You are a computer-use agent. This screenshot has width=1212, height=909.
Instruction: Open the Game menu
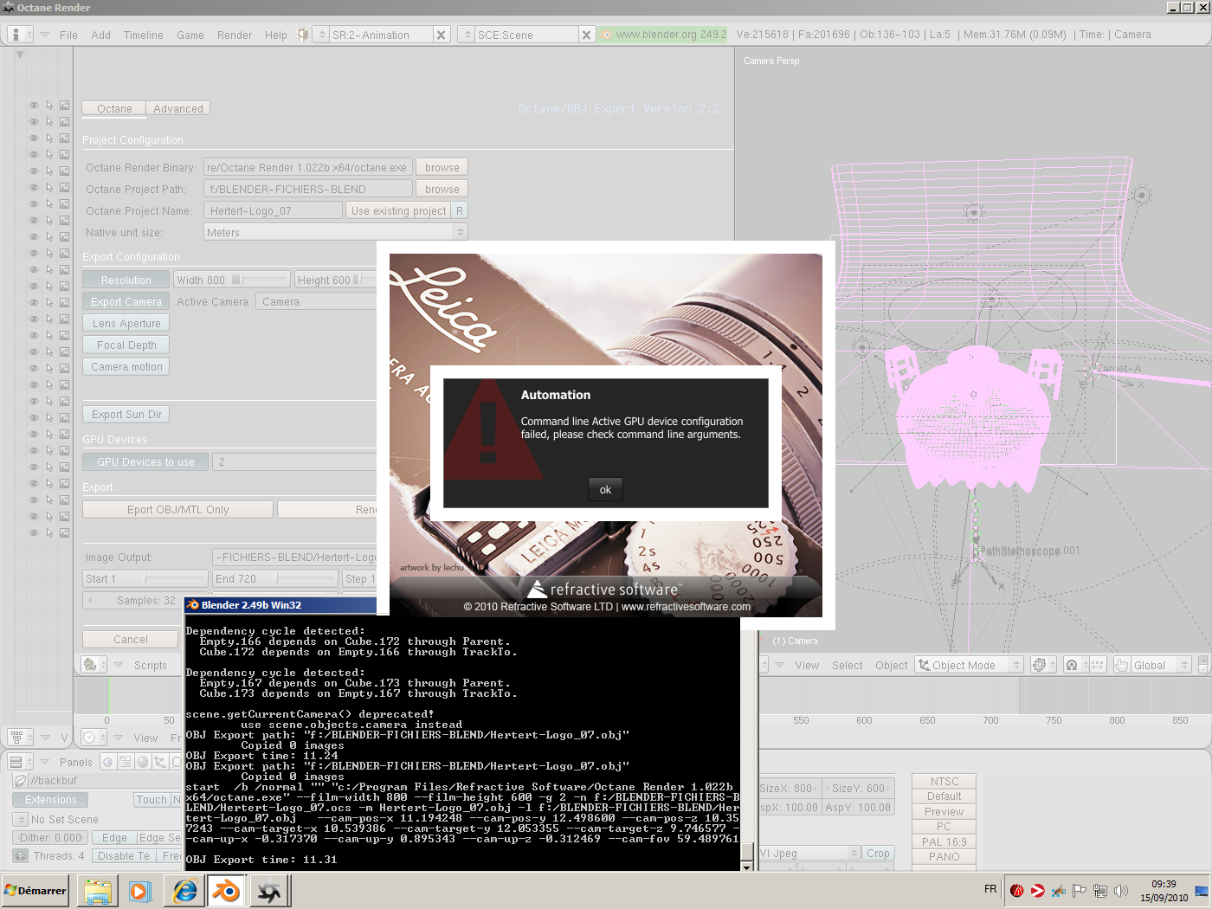(x=190, y=35)
